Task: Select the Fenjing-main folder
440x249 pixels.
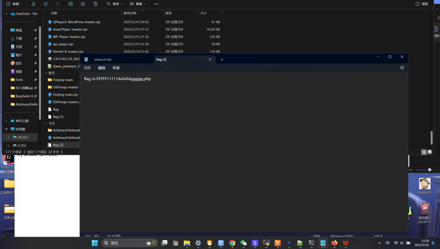Action: pos(63,80)
